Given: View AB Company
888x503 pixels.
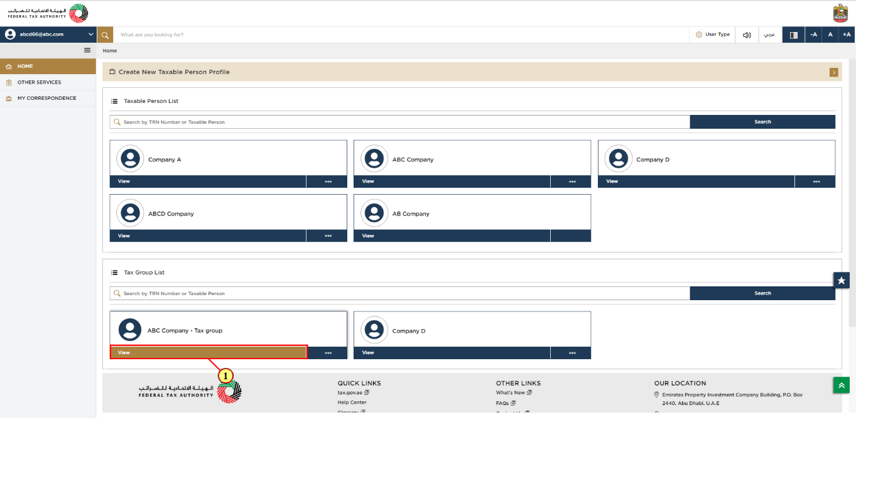Looking at the screenshot, I should click(452, 235).
